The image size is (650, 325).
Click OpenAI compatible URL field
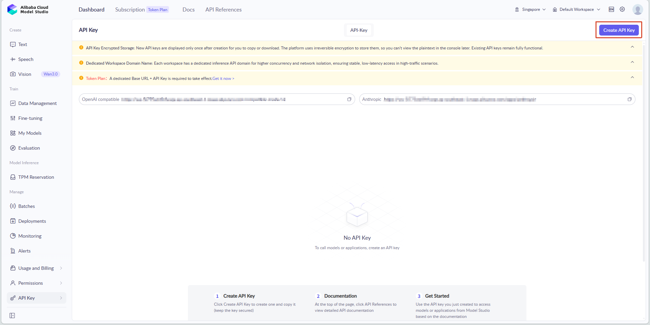(217, 99)
